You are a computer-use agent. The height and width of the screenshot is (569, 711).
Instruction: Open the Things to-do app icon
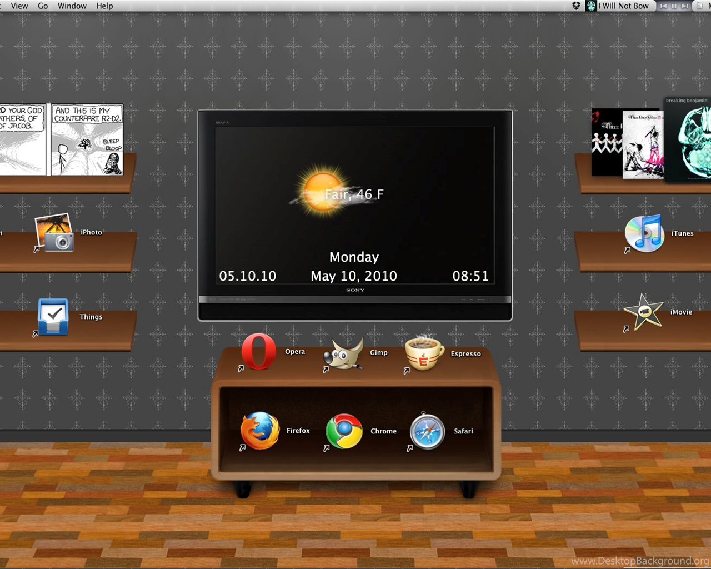point(53,317)
